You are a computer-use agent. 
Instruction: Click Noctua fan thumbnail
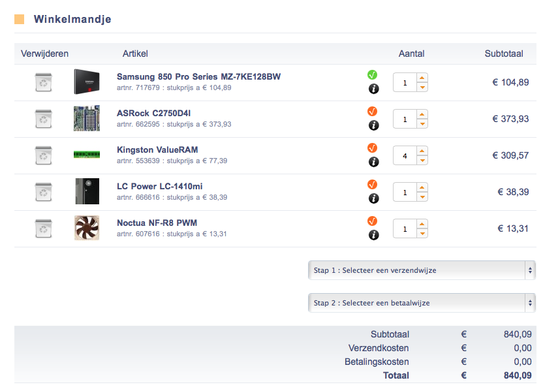pos(87,228)
